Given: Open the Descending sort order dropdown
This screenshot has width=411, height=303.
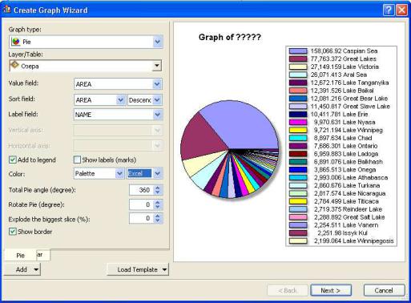Looking at the screenshot, I should (157, 100).
